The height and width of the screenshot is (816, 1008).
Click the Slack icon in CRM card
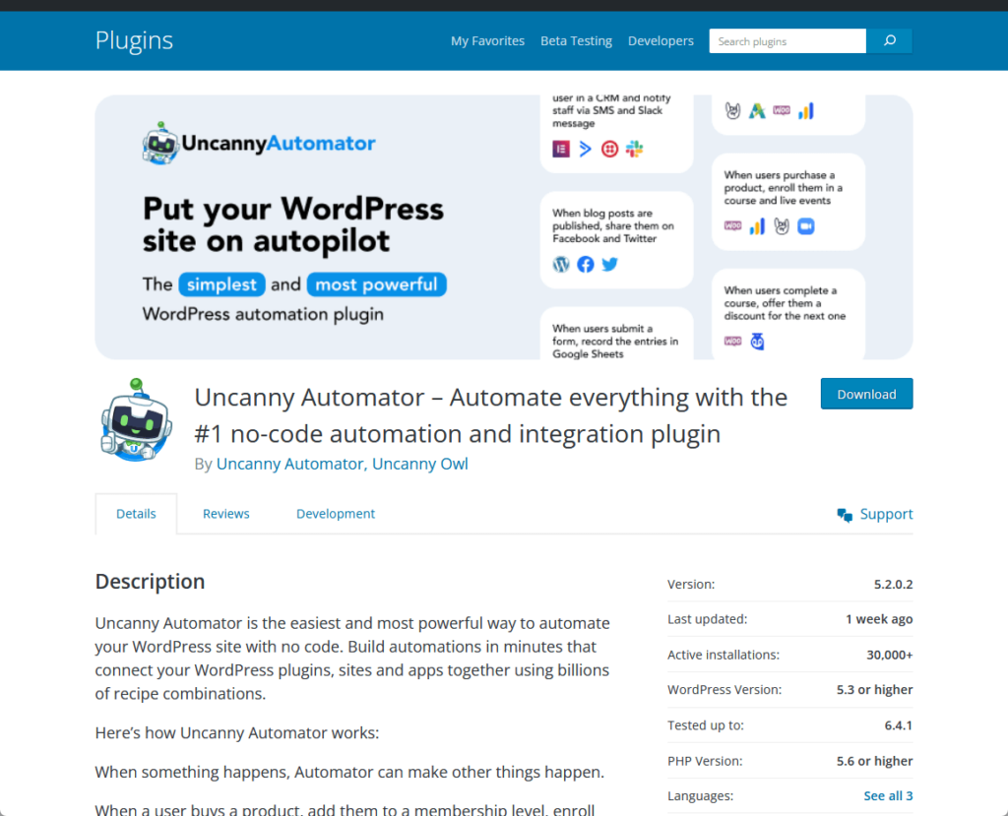pos(635,150)
